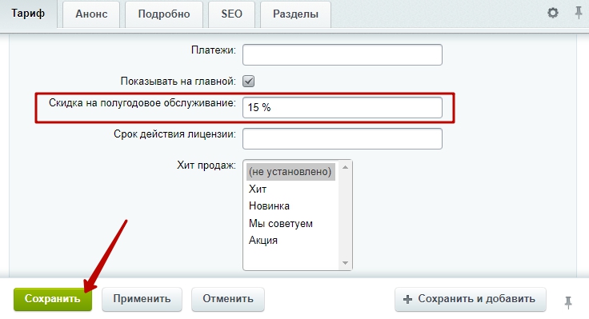589x319 pixels.
Task: Toggle the Показывать на главной checkbox
Action: click(x=248, y=81)
